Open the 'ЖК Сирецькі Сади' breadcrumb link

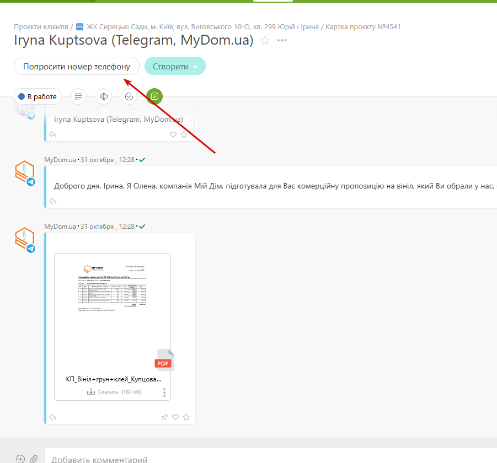[x=202, y=27]
